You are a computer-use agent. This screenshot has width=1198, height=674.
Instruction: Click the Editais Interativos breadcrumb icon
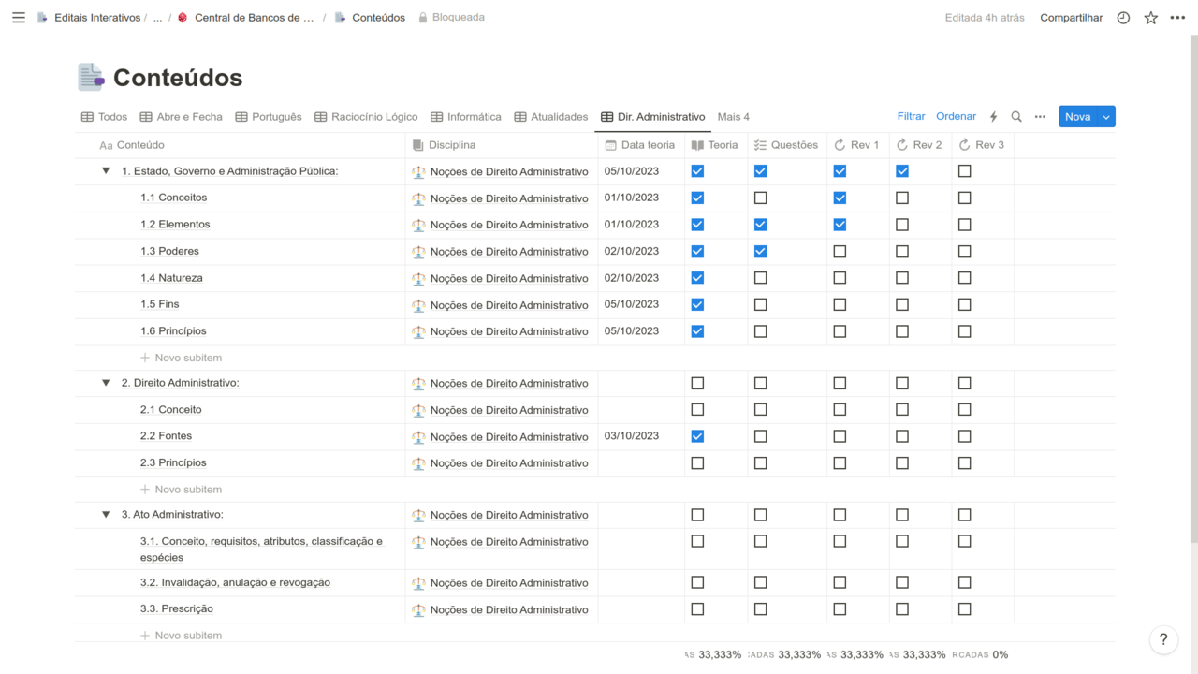(42, 18)
